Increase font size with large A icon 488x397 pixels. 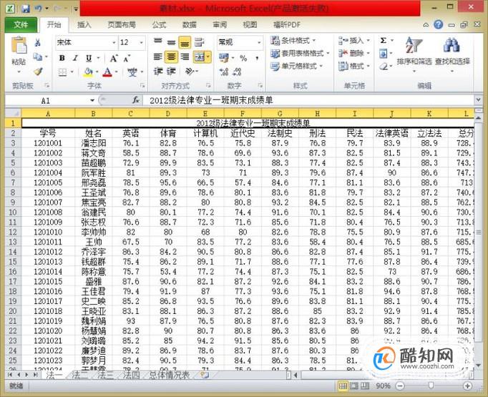(x=114, y=58)
